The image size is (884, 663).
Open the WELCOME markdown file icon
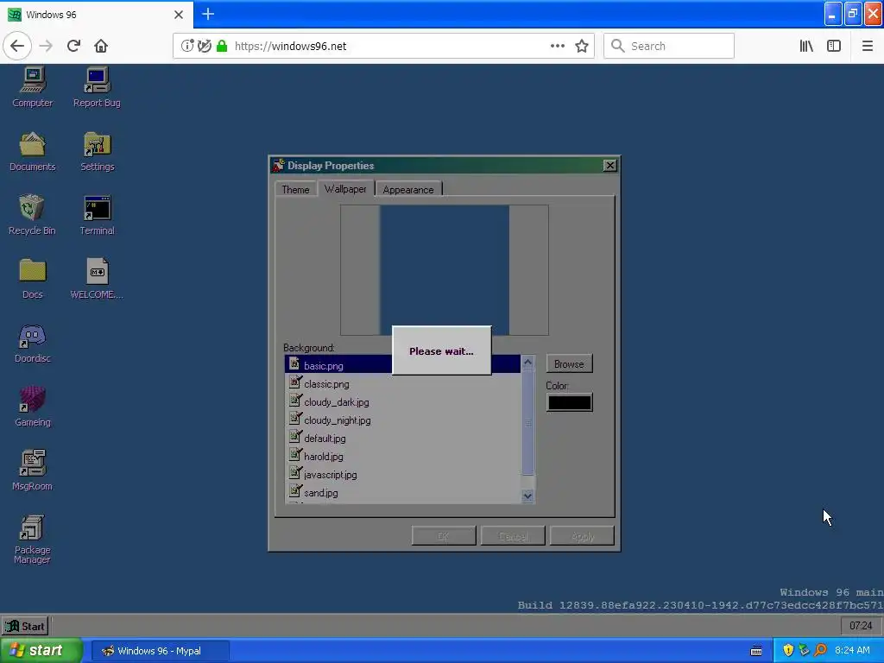click(x=97, y=279)
